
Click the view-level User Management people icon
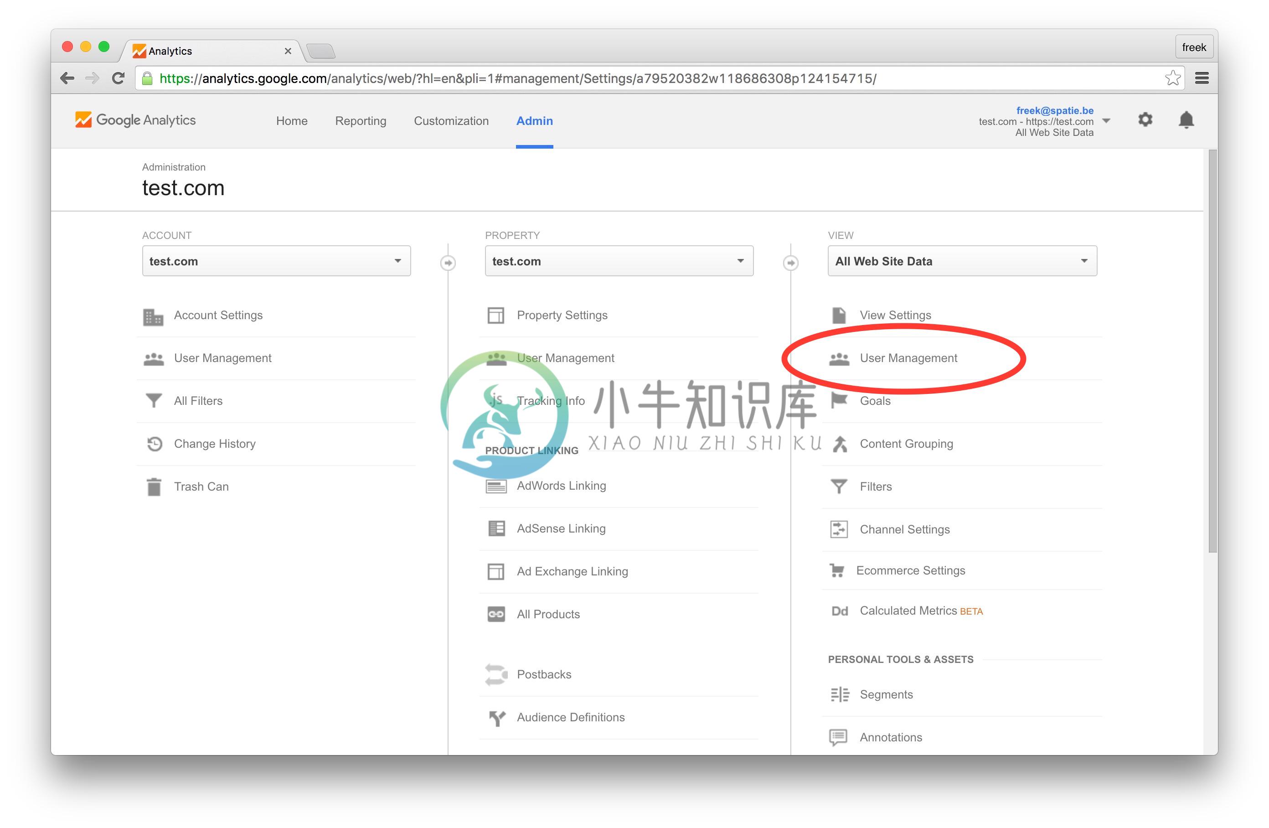839,359
